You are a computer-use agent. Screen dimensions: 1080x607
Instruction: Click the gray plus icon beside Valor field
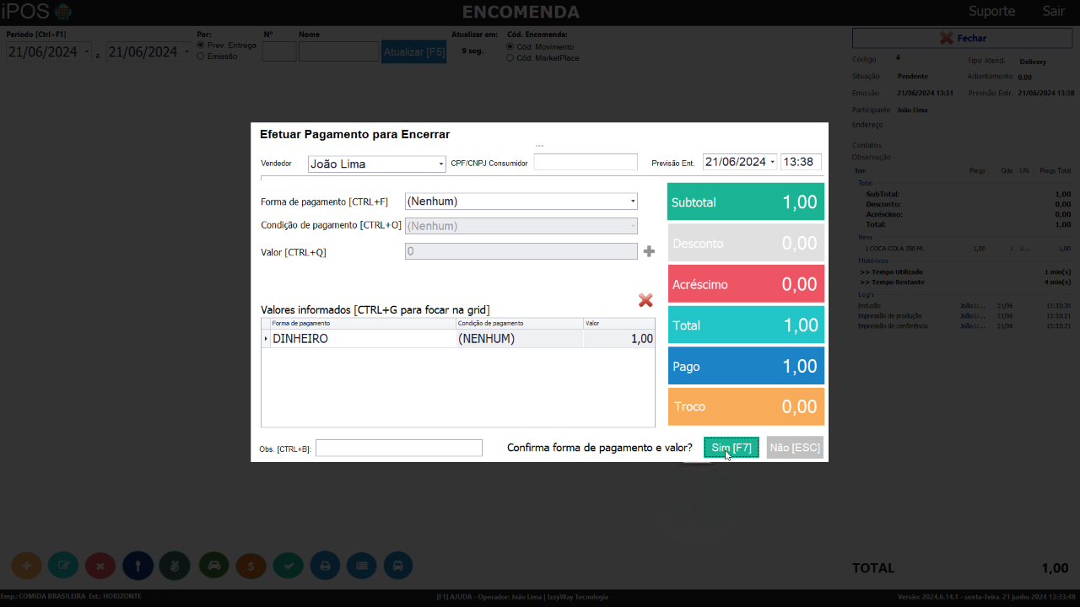(x=649, y=251)
